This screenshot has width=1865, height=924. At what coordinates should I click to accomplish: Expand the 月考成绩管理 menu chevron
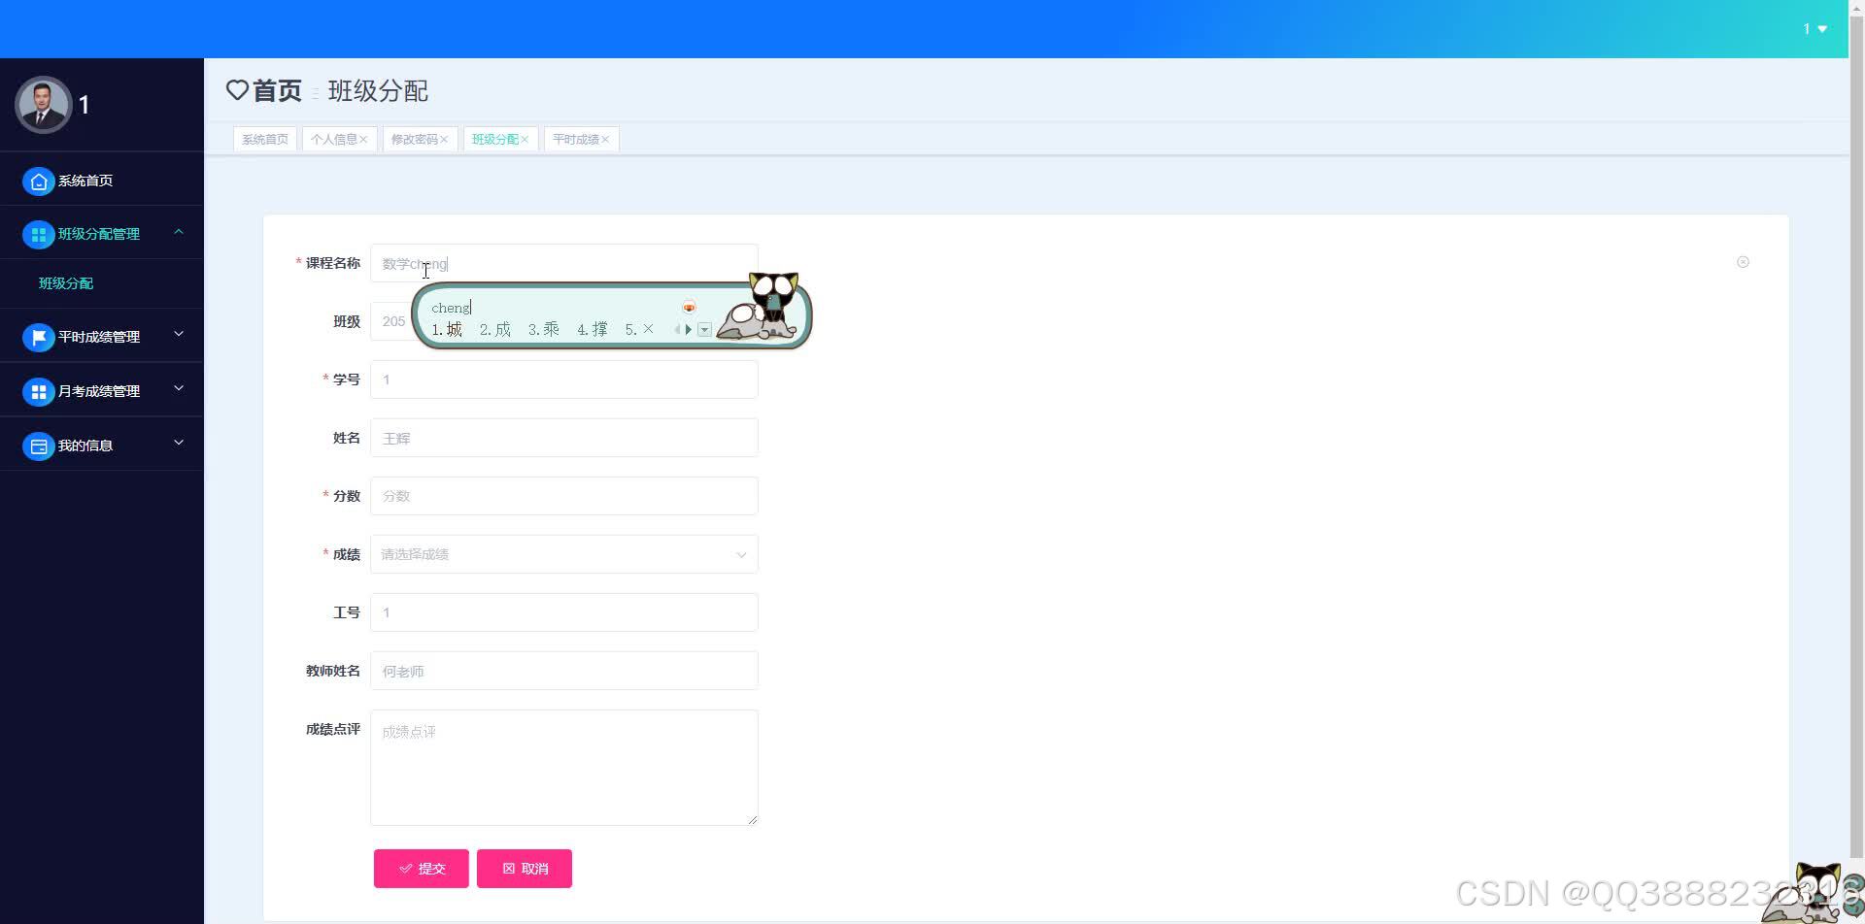point(179,389)
